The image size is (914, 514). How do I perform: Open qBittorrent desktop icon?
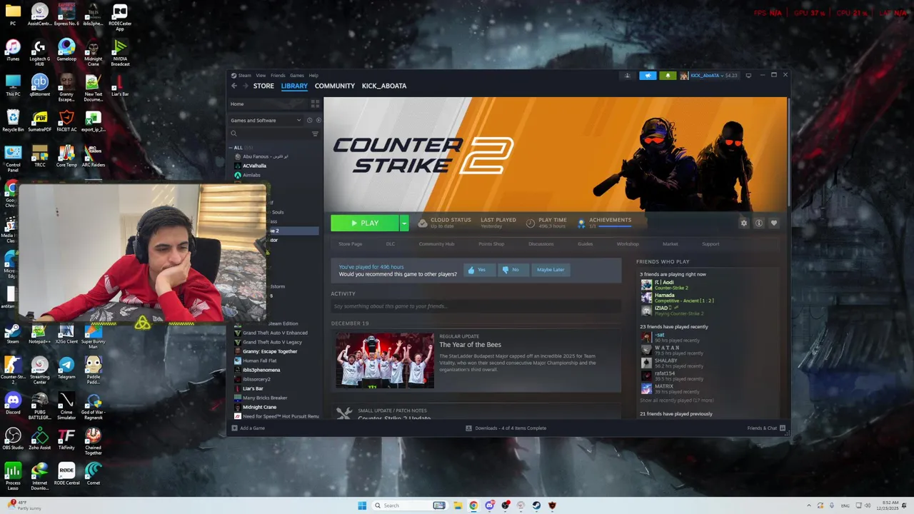pos(40,85)
